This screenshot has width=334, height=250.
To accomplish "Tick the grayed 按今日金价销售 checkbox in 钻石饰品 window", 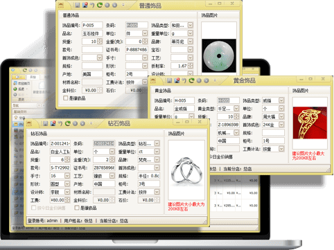I will click(34, 208).
